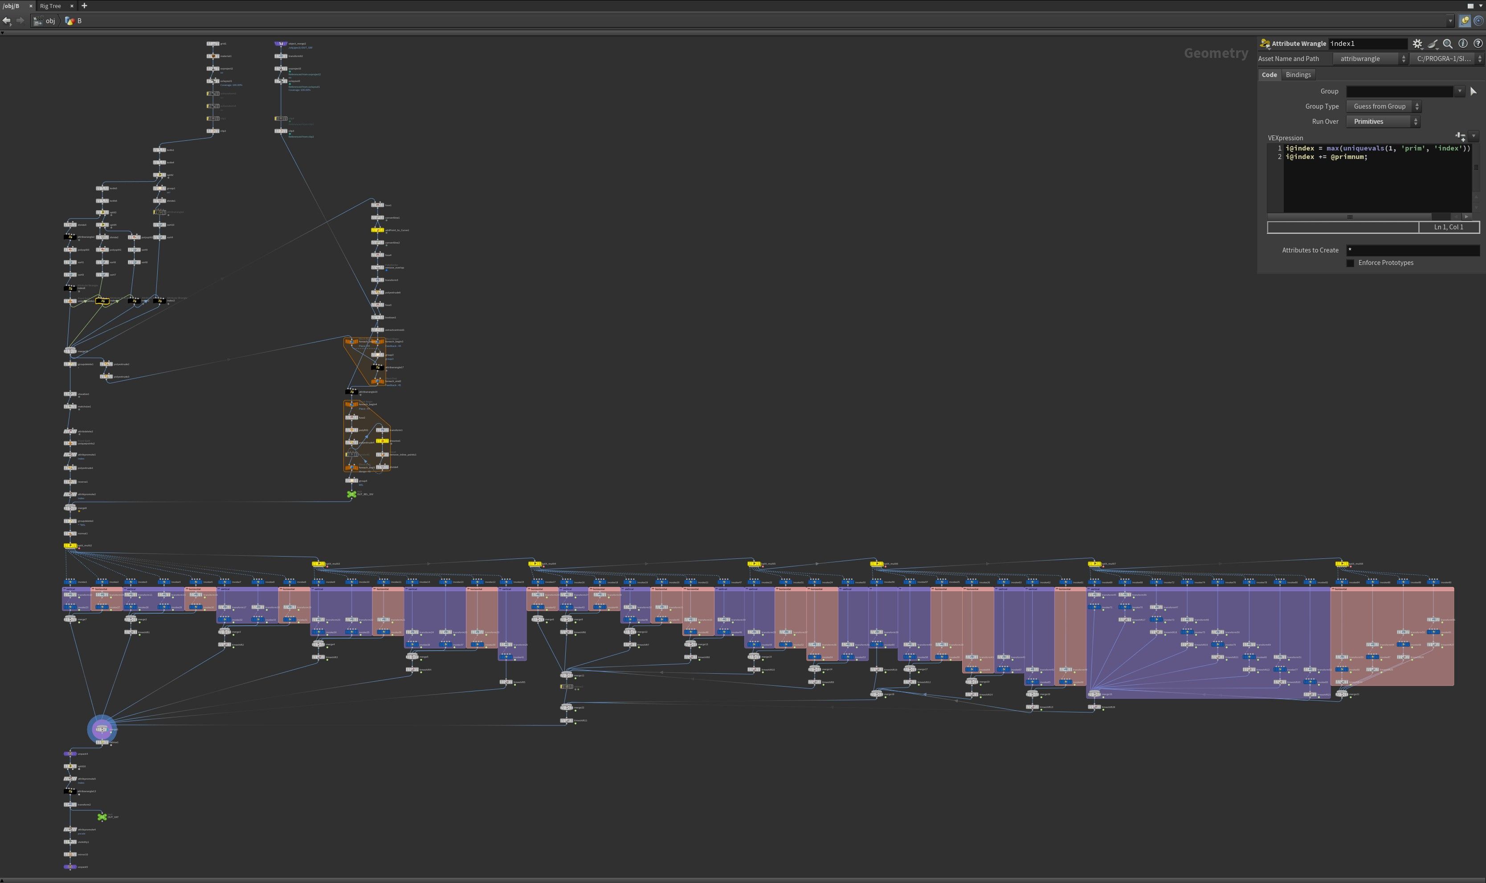
Task: Close the /obj/B tab
Action: 31,6
